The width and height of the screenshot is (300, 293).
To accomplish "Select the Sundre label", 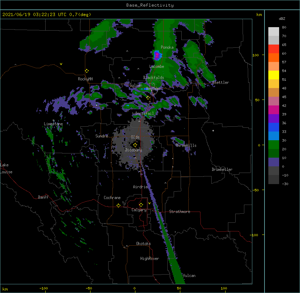I will pyautogui.click(x=102, y=136).
